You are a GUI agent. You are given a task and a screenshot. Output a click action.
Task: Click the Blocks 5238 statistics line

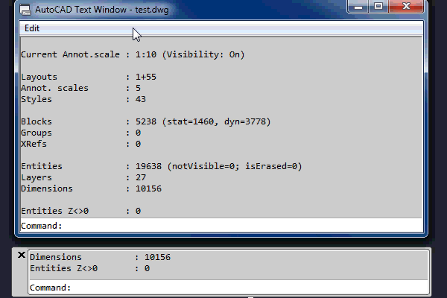tap(145, 121)
